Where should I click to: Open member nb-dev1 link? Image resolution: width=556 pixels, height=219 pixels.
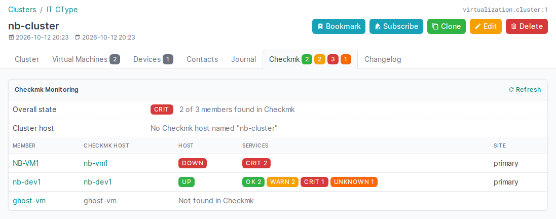pos(26,182)
